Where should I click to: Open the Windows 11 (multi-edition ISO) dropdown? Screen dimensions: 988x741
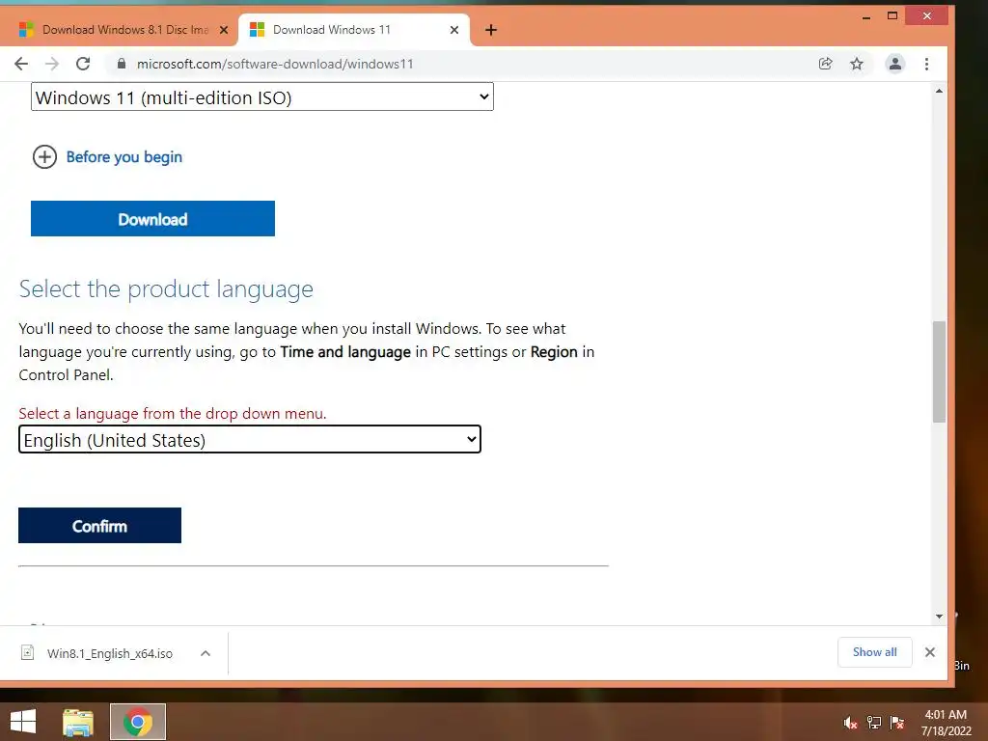tap(262, 97)
